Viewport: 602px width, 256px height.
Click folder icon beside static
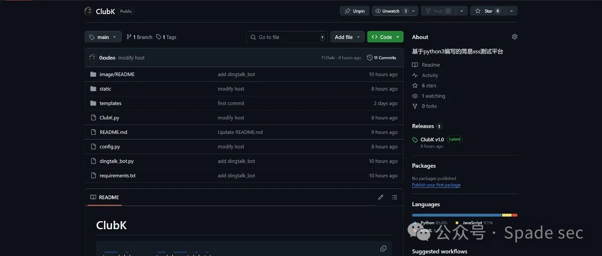93,89
